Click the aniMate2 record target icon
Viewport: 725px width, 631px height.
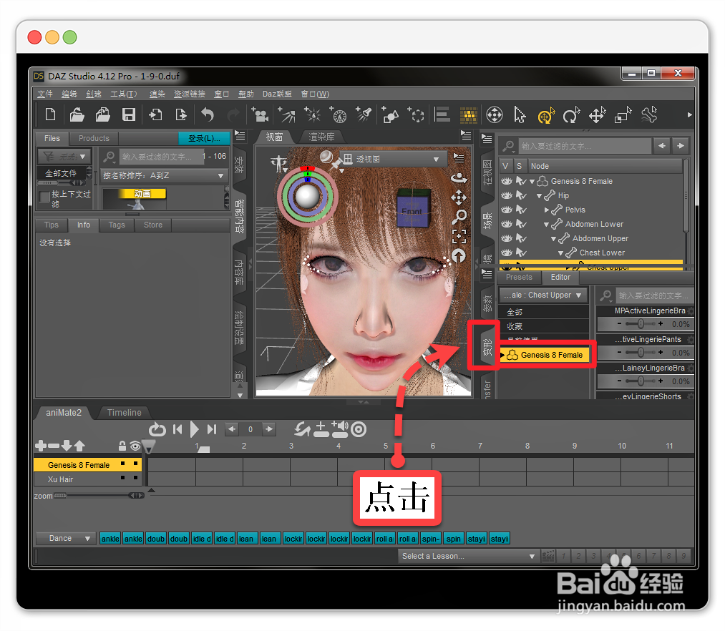pyautogui.click(x=359, y=429)
